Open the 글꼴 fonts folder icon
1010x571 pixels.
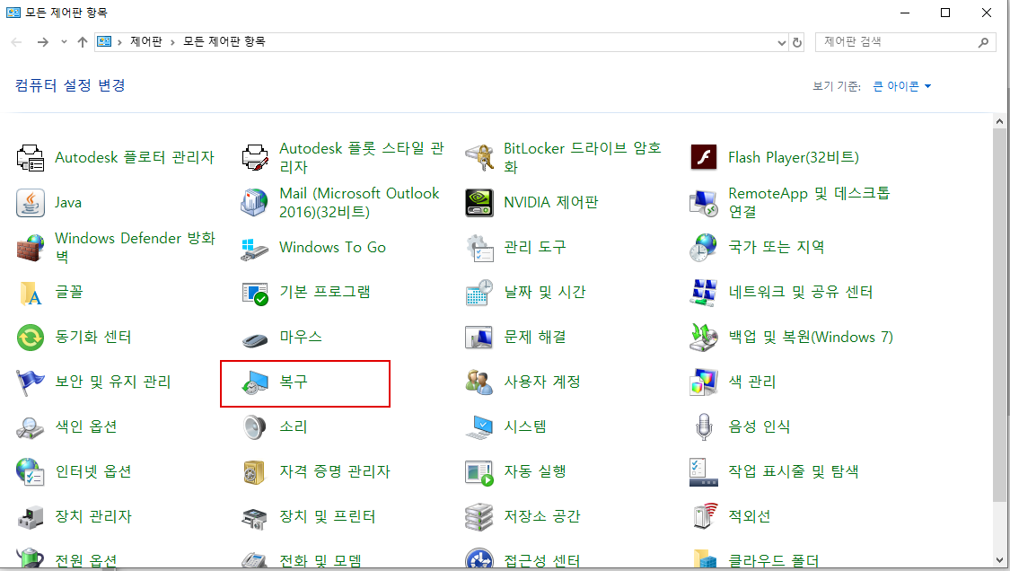click(31, 293)
